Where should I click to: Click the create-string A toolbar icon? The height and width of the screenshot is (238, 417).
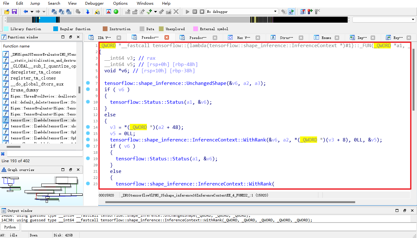click(142, 12)
